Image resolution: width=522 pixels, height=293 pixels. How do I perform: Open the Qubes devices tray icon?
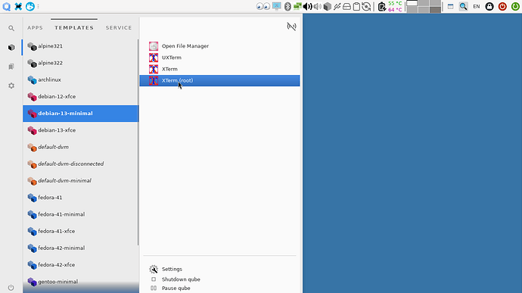pyautogui.click(x=337, y=6)
